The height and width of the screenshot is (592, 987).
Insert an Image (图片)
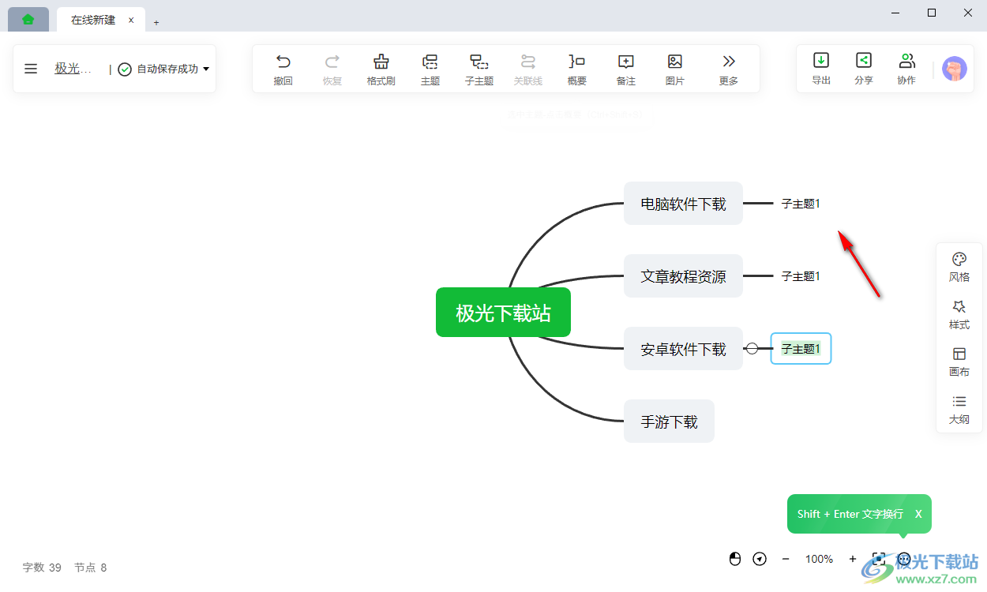point(675,69)
